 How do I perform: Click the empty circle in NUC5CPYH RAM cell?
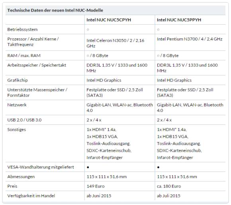click(x=88, y=56)
